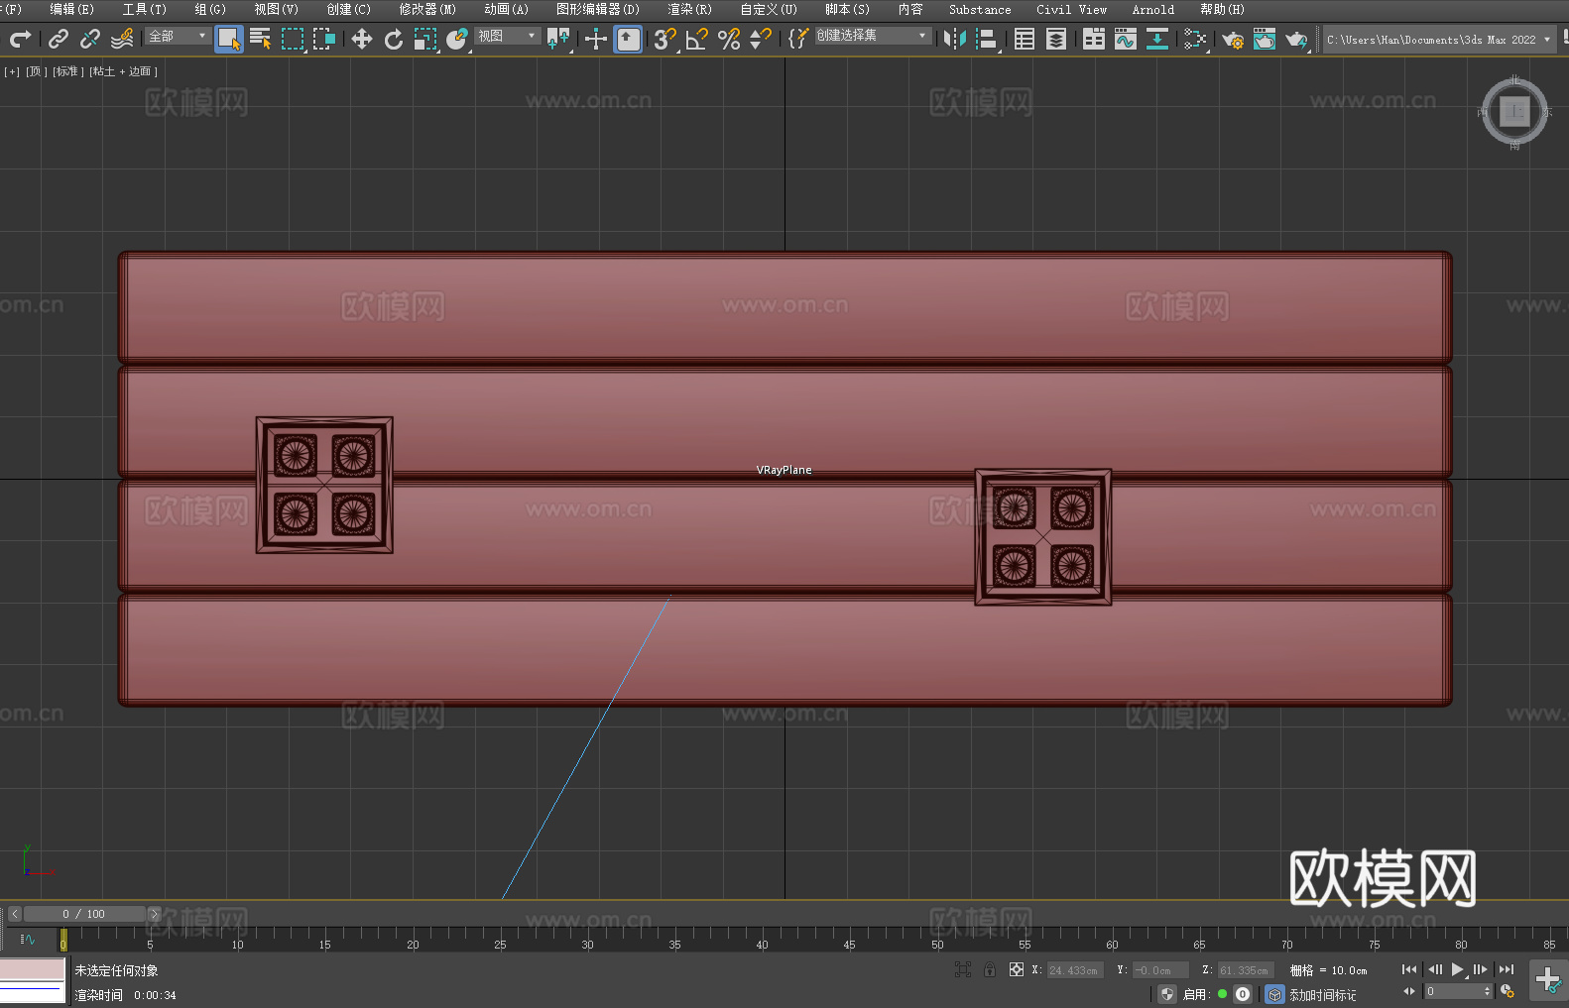Viewport: 1569px width, 1008px height.
Task: Toggle Window/Crossing selection mode
Action: coord(324,39)
